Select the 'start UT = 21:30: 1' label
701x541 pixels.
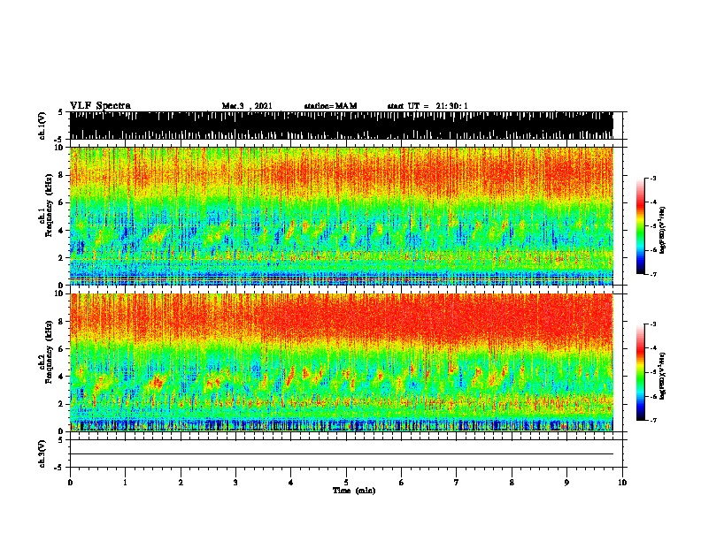[428, 106]
